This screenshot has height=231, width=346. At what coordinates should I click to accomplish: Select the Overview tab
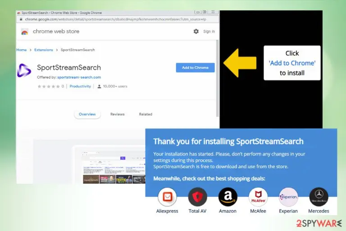click(87, 114)
